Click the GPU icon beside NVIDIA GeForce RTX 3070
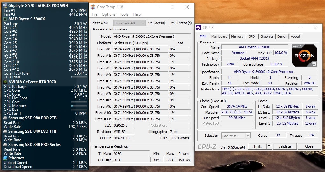 point(5,82)
